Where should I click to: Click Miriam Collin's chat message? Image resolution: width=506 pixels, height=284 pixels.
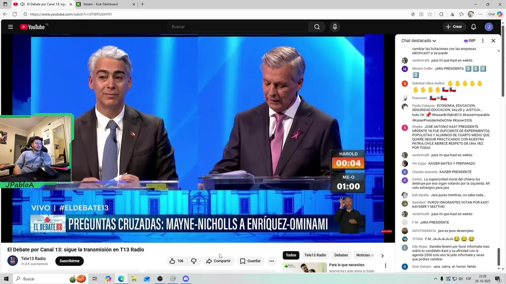[449, 71]
